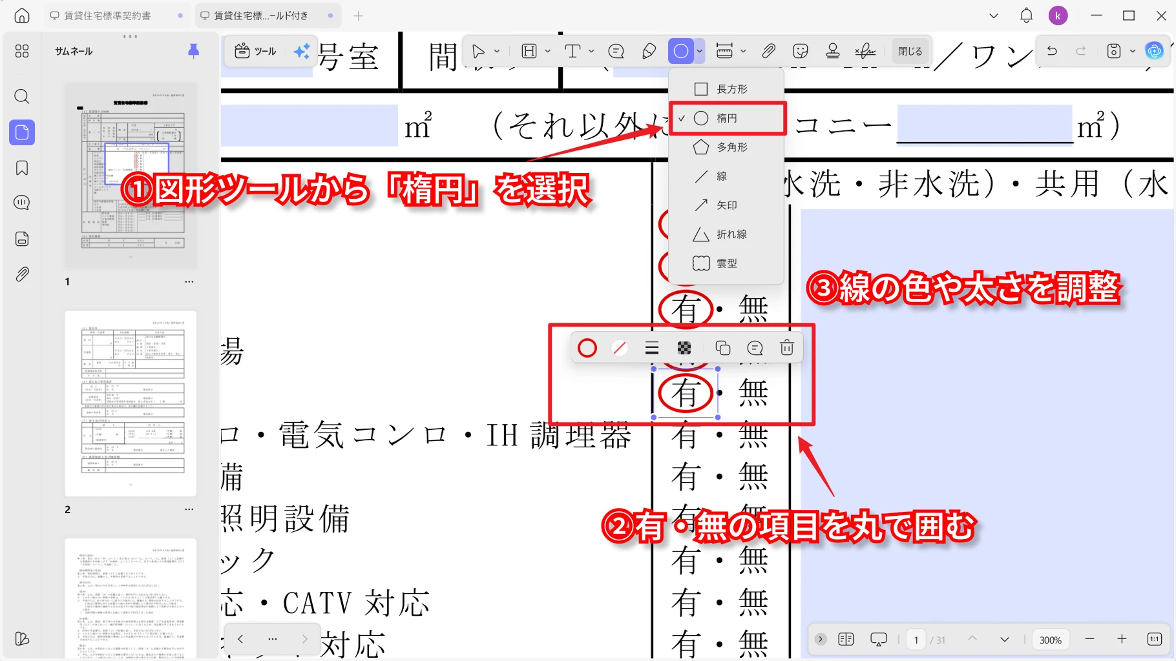Zoom in with the plus button
1176x661 pixels.
(x=1122, y=639)
